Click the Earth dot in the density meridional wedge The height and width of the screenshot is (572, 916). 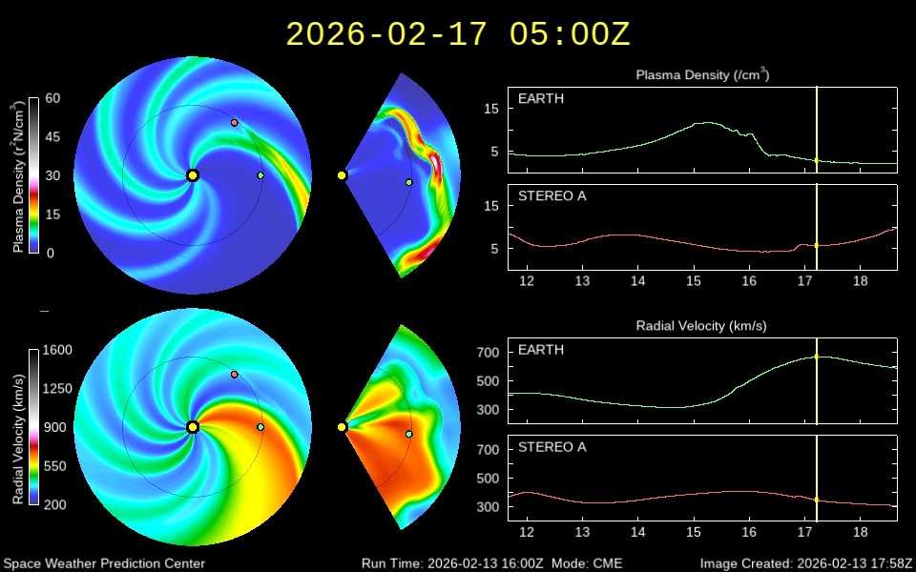[x=408, y=182]
